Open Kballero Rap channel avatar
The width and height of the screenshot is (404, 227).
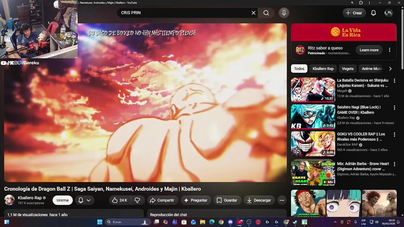(9, 200)
